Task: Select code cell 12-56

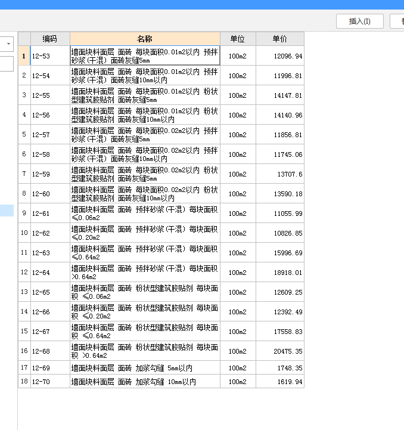Action: [x=50, y=115]
